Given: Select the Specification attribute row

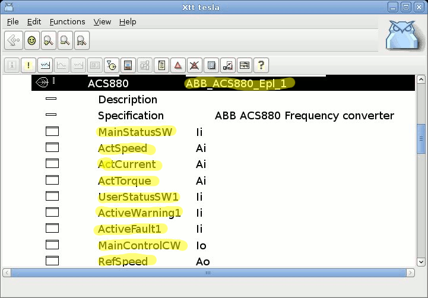Looking at the screenshot, I should point(223,116).
